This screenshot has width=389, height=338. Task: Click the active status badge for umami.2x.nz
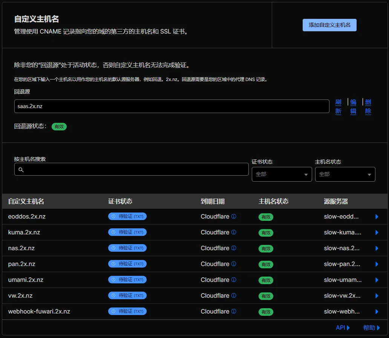point(266,280)
